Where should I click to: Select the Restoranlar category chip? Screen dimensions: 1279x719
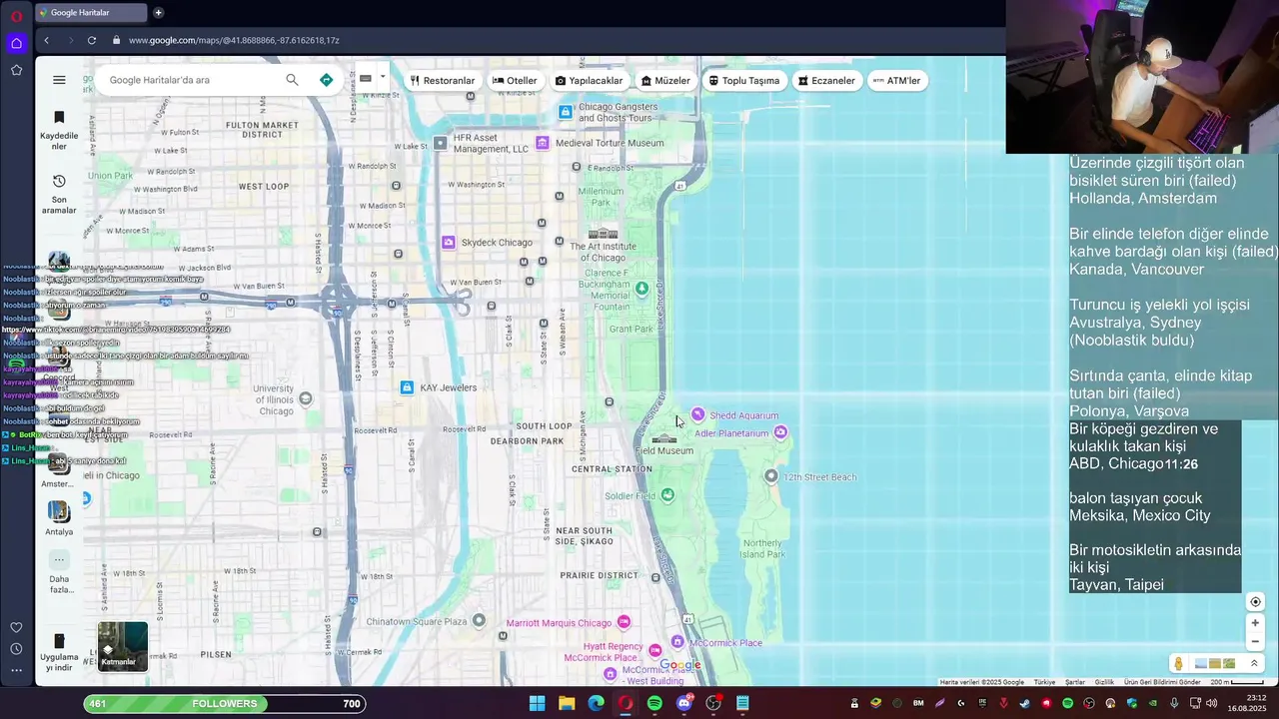(x=443, y=81)
